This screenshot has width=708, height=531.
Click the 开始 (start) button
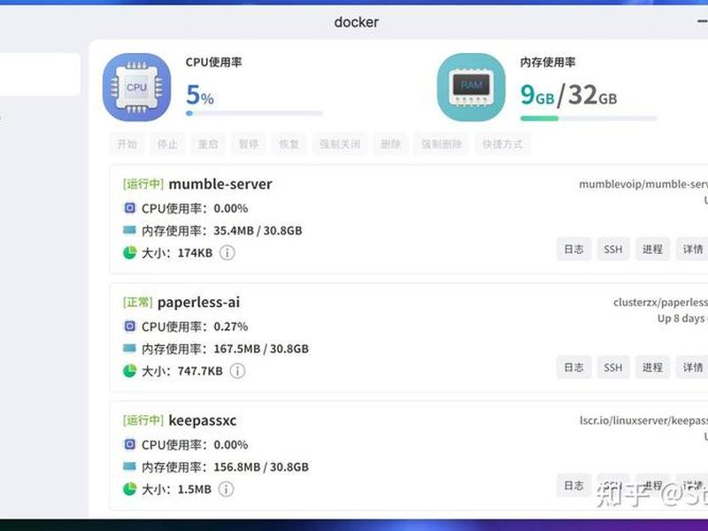pos(127,144)
